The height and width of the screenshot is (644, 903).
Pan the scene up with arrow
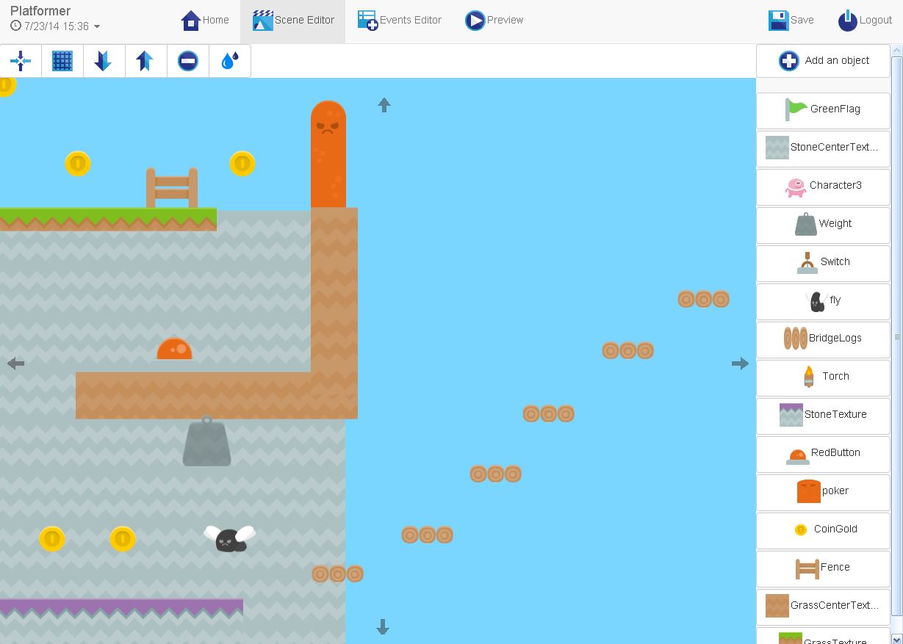pyautogui.click(x=384, y=105)
